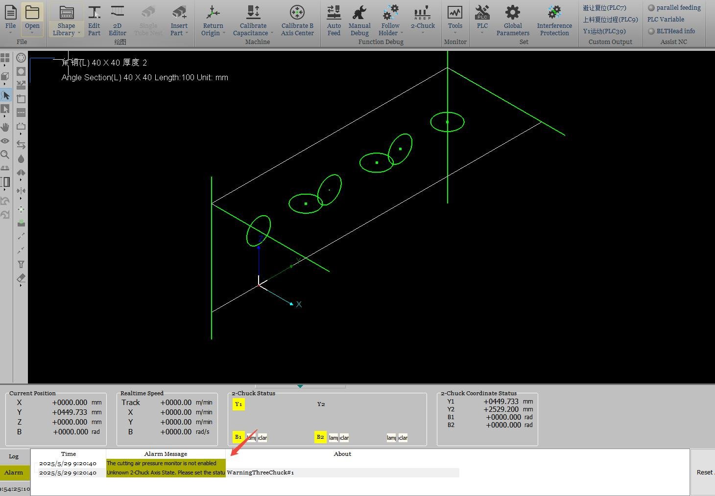Activate the hand pan tool
The width and height of the screenshot is (715, 496).
5,127
